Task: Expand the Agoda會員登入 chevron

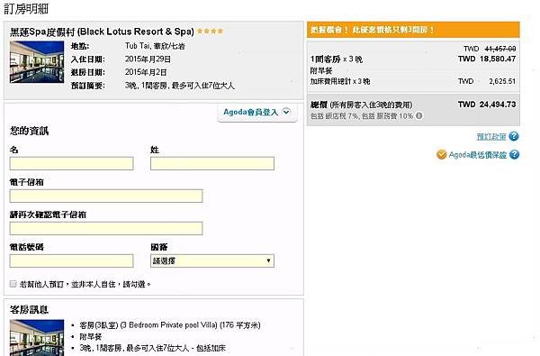Action: pyautogui.click(x=286, y=112)
